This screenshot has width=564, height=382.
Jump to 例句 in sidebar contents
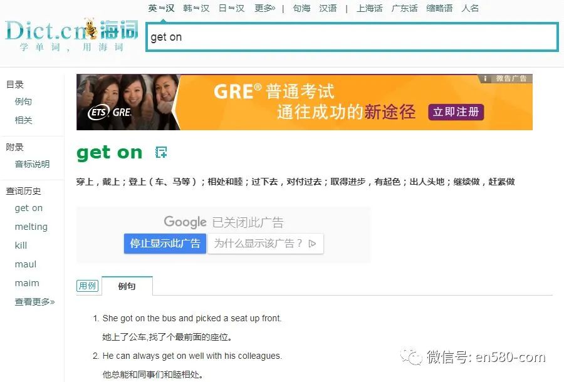23,101
